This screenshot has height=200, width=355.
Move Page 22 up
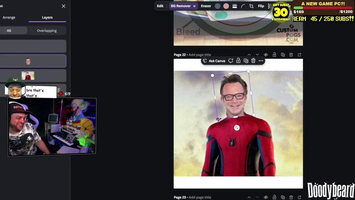(x=249, y=55)
